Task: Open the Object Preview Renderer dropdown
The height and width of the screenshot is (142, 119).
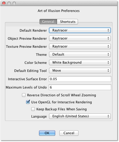Action: 80,38
